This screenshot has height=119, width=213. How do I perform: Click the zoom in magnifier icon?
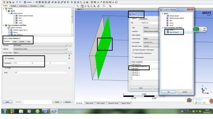pyautogui.click(x=91, y=6)
